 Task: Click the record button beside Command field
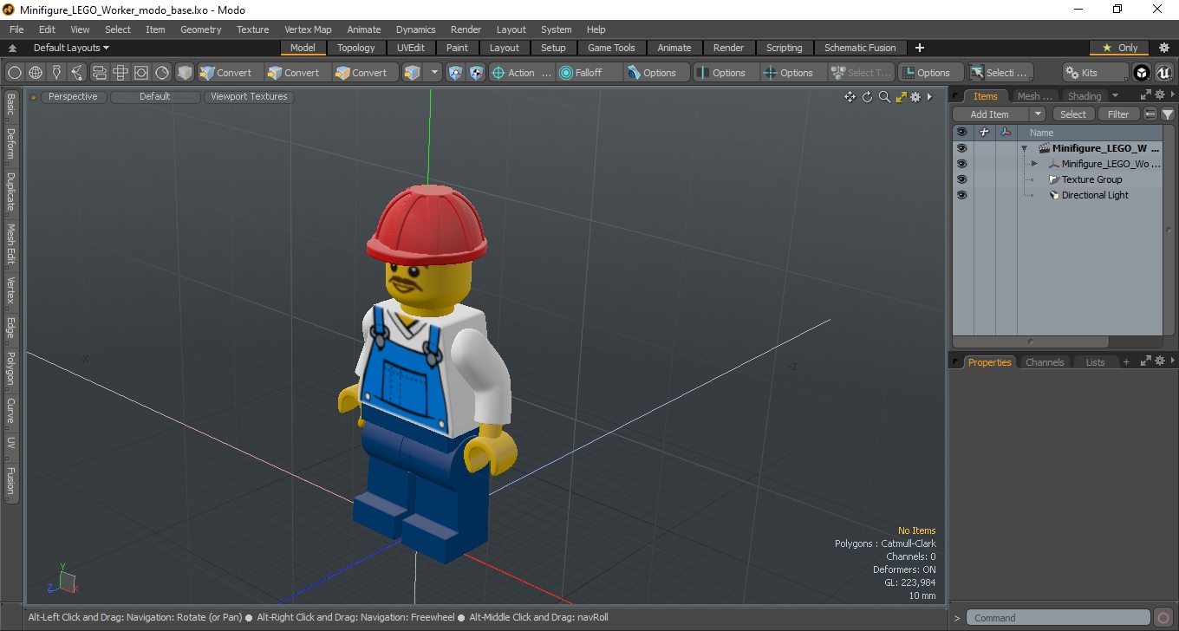[x=1163, y=618]
